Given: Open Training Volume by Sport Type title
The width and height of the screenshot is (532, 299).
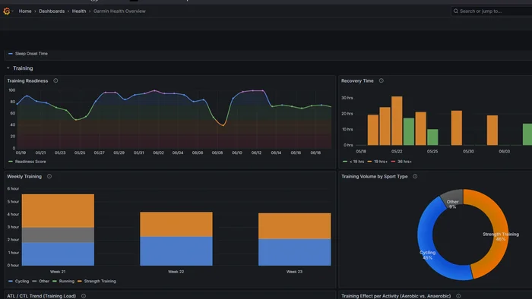Looking at the screenshot, I should [x=375, y=176].
